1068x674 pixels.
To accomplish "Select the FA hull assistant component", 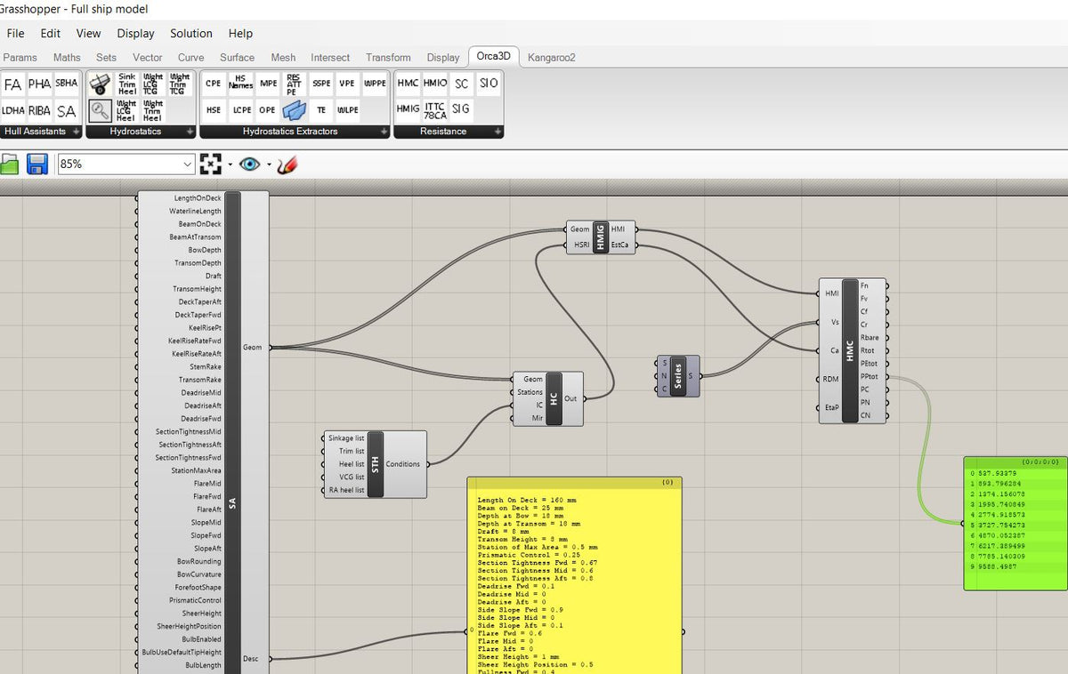I will pos(12,84).
